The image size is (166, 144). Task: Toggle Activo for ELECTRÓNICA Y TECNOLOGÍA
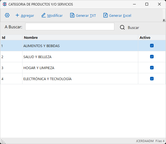click(x=152, y=79)
